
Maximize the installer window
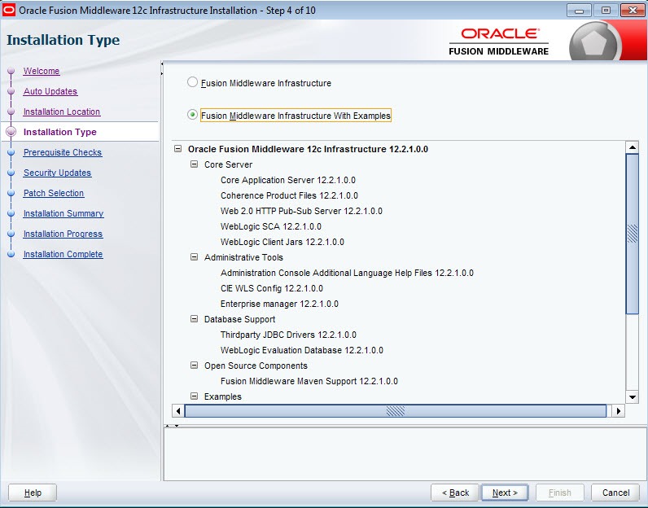pyautogui.click(x=606, y=11)
